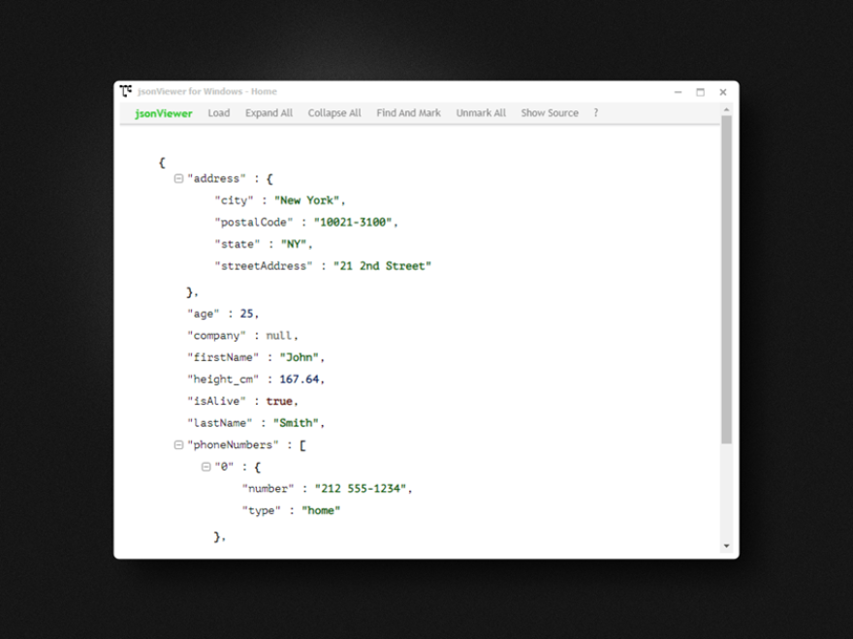The height and width of the screenshot is (639, 853).
Task: Open Find And Mark
Action: pos(408,113)
